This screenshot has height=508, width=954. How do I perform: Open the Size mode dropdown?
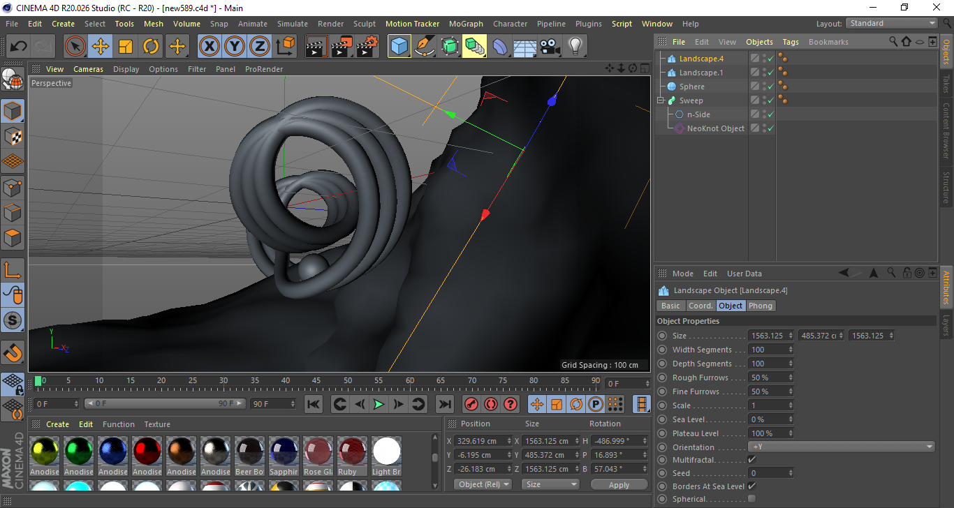pos(550,484)
